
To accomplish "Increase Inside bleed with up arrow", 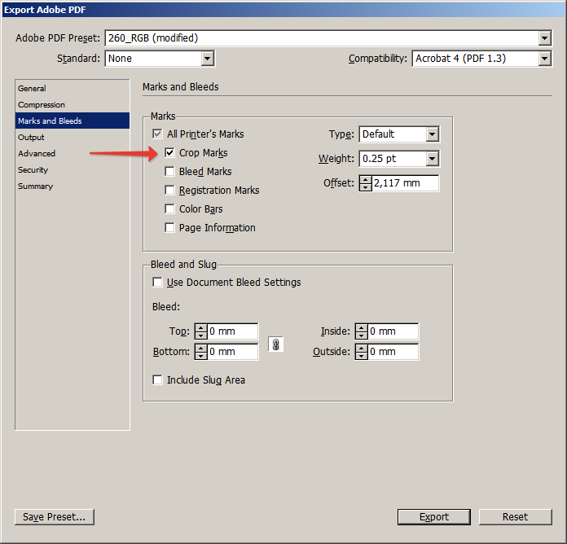I will tap(361, 328).
